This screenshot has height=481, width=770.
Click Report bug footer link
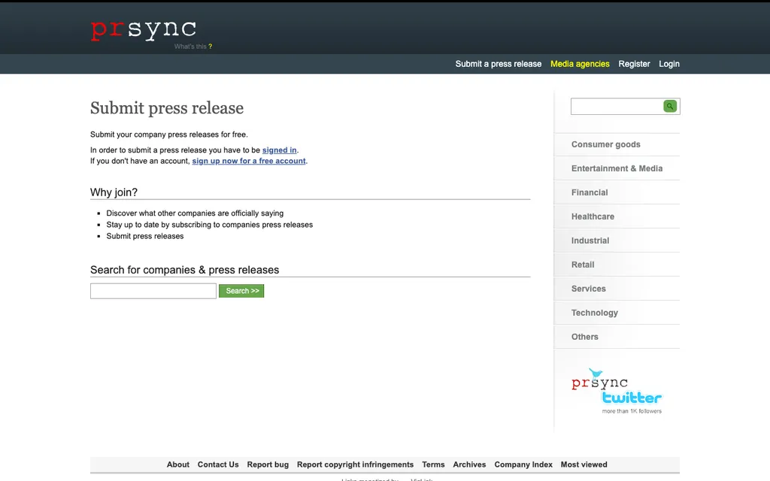click(x=268, y=464)
